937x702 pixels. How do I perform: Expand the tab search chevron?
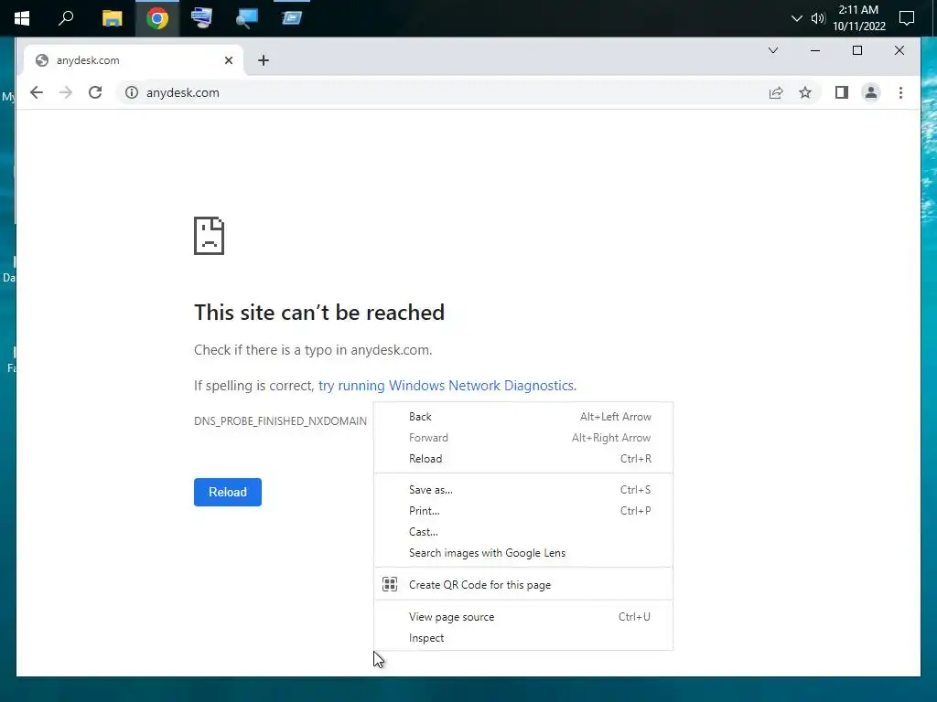coord(772,50)
